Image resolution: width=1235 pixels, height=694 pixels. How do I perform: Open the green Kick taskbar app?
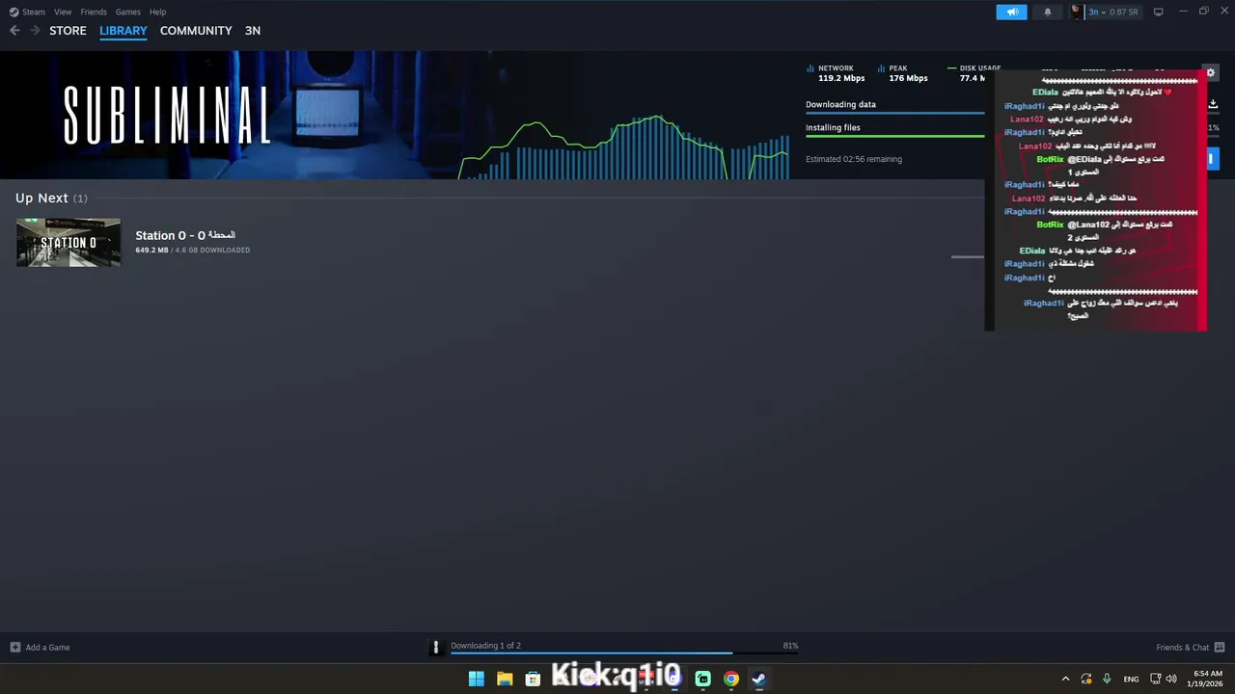coord(703,679)
